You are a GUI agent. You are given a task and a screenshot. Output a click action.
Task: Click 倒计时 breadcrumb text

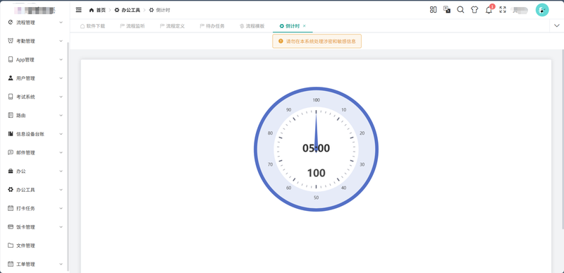(163, 10)
